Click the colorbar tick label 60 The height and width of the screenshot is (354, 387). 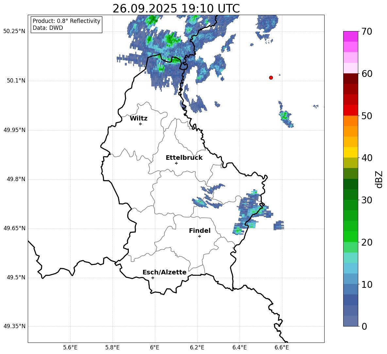pos(367,74)
